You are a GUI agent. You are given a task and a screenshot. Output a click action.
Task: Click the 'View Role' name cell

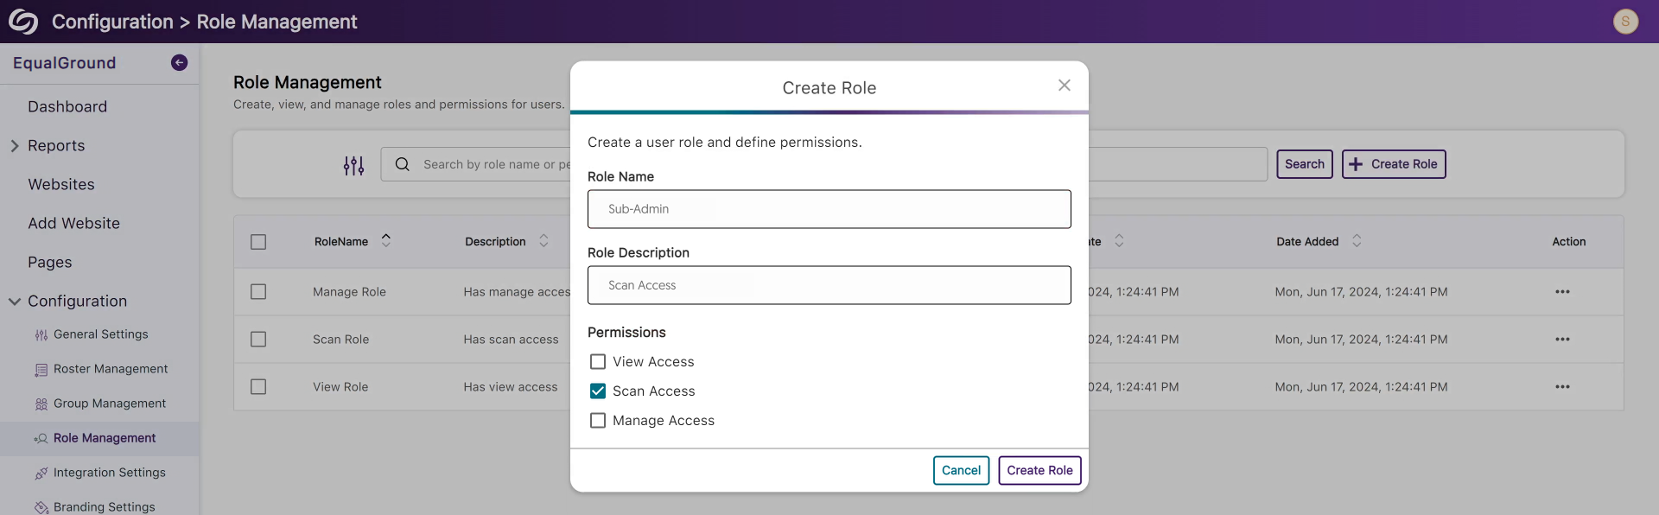(x=340, y=387)
